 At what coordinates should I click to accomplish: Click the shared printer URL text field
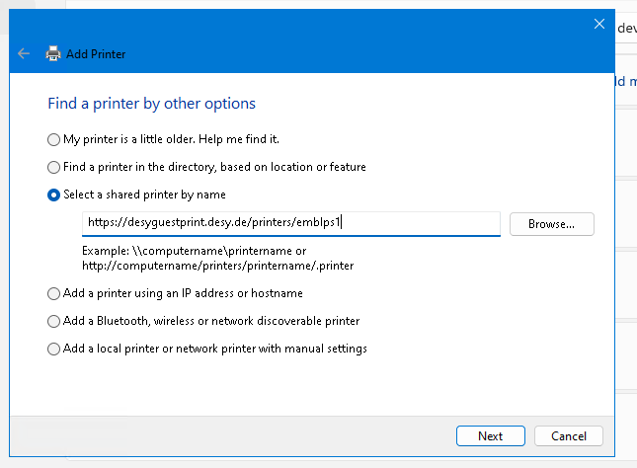click(x=290, y=223)
